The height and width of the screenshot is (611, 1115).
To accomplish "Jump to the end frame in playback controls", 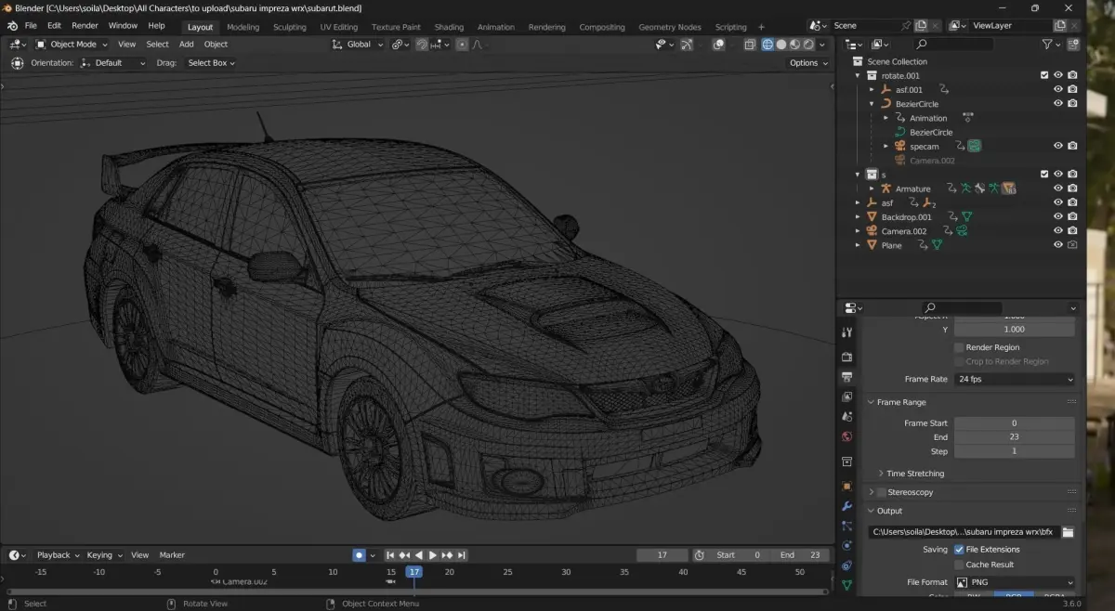I will [x=461, y=555].
